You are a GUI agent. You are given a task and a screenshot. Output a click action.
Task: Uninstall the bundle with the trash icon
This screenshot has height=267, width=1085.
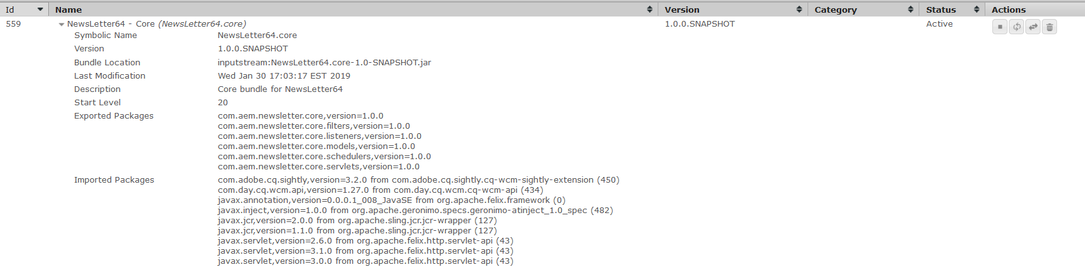(1049, 27)
